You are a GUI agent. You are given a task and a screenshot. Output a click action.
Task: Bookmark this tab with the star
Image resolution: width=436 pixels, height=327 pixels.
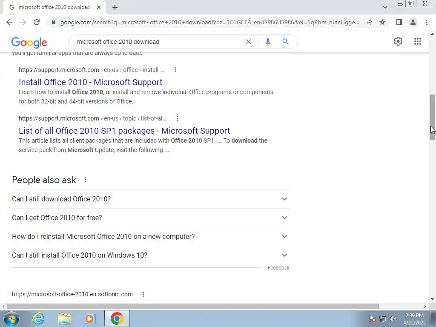(x=382, y=22)
